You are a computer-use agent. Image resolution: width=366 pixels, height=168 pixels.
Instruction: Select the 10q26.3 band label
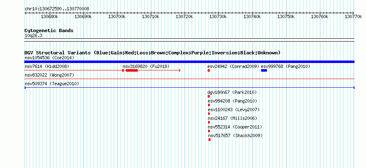(x=33, y=36)
